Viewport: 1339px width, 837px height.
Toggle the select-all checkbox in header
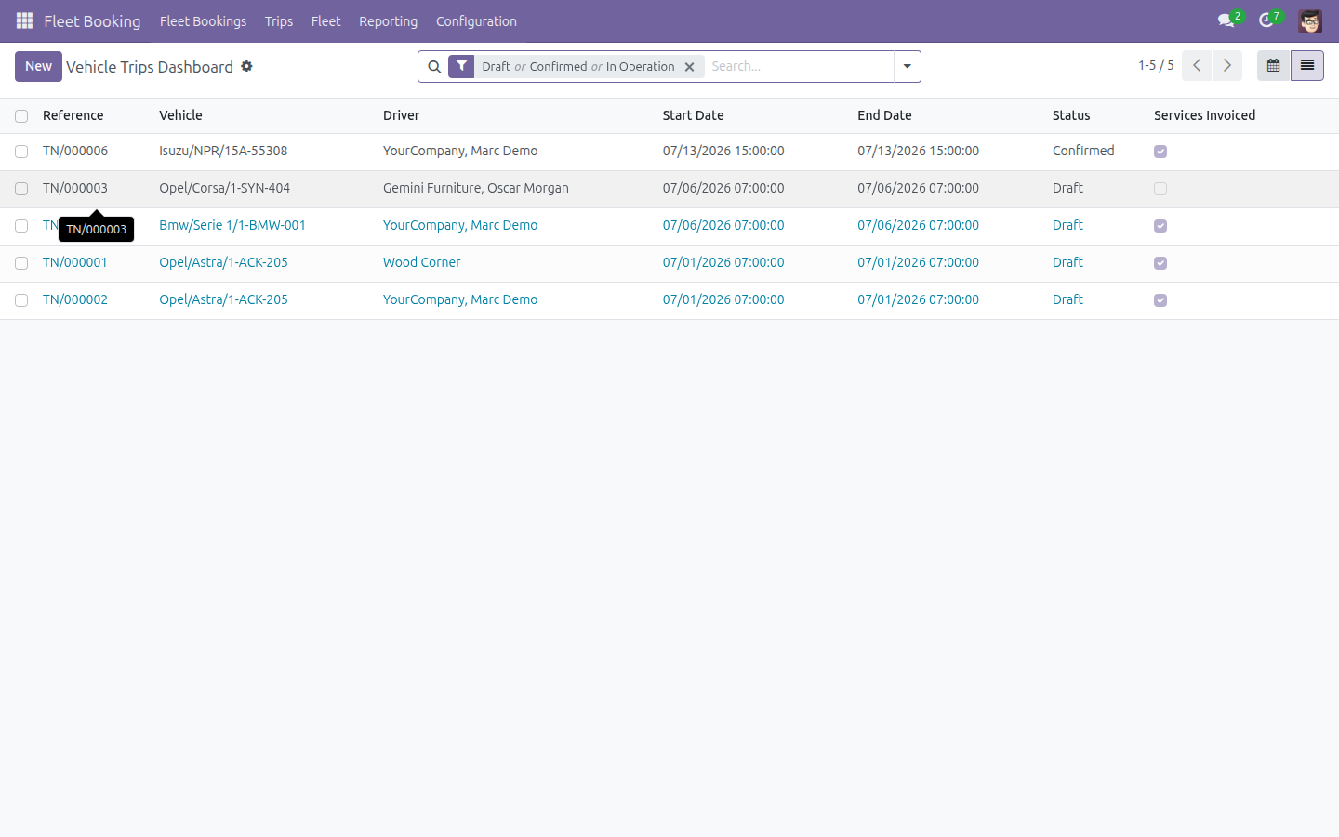click(21, 116)
